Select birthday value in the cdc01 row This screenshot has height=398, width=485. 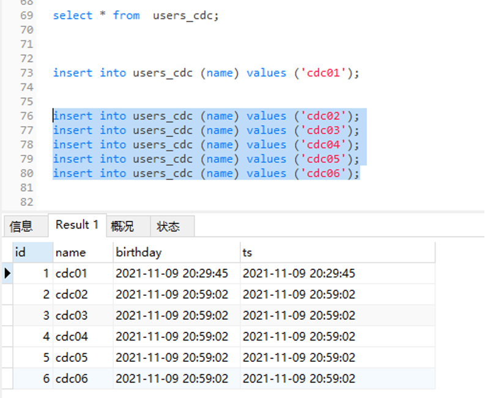[172, 274]
